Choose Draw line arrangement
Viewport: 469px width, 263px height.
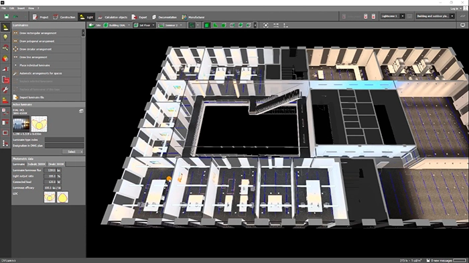pos(47,57)
